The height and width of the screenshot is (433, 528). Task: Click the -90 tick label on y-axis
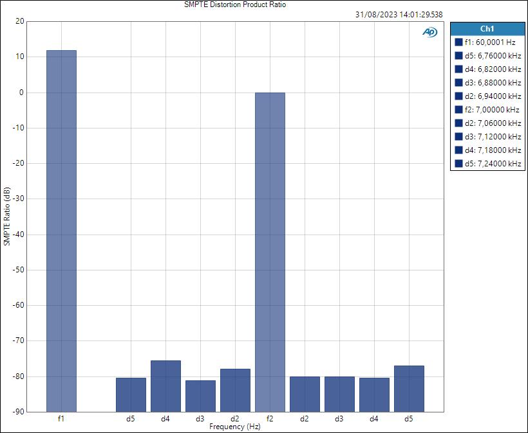19,412
